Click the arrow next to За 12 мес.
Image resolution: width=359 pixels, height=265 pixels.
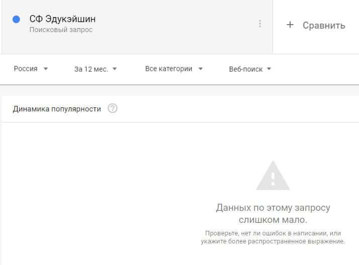click(x=115, y=69)
